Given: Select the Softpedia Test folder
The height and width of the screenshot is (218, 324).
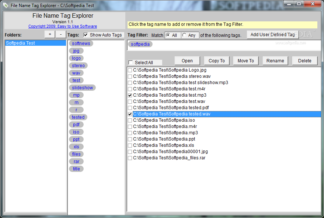Looking at the screenshot, I should tap(35, 43).
